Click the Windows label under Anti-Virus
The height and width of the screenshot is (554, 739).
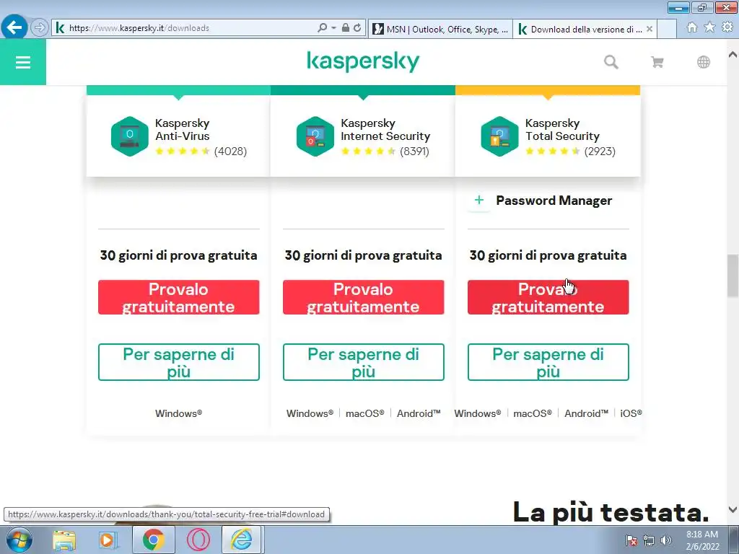179,413
